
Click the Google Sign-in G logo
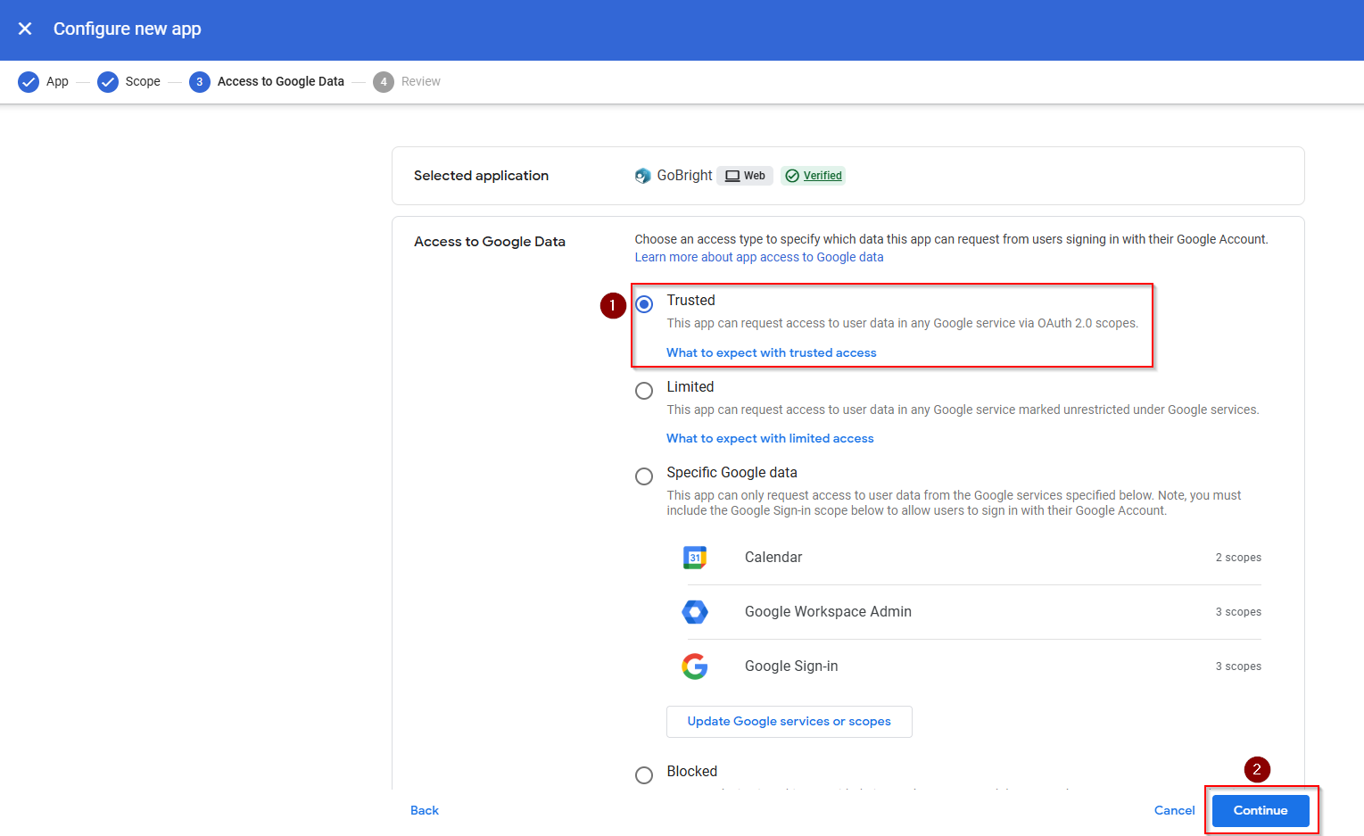point(695,666)
